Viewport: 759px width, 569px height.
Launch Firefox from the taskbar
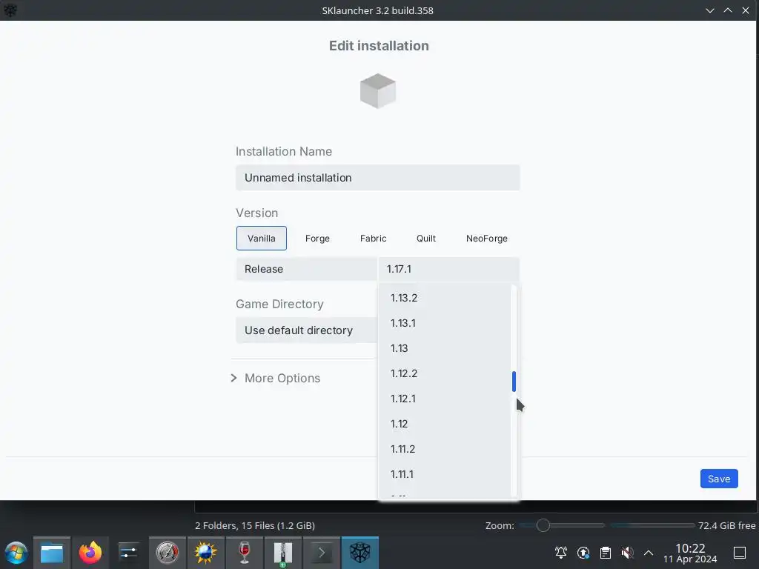[90, 553]
